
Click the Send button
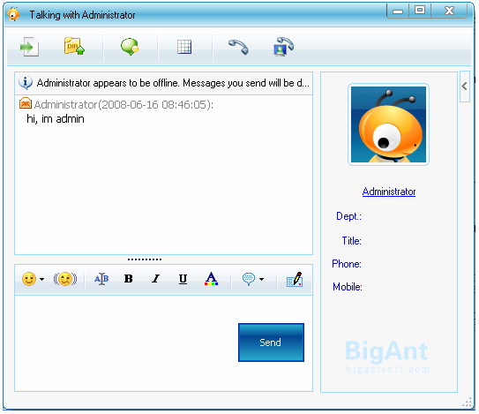[271, 342]
